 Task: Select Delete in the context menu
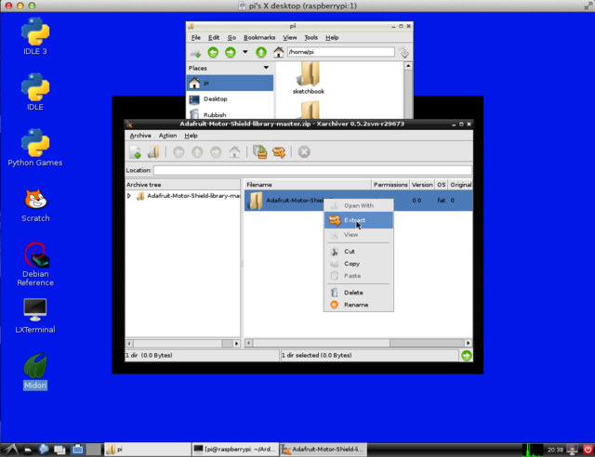coord(353,293)
